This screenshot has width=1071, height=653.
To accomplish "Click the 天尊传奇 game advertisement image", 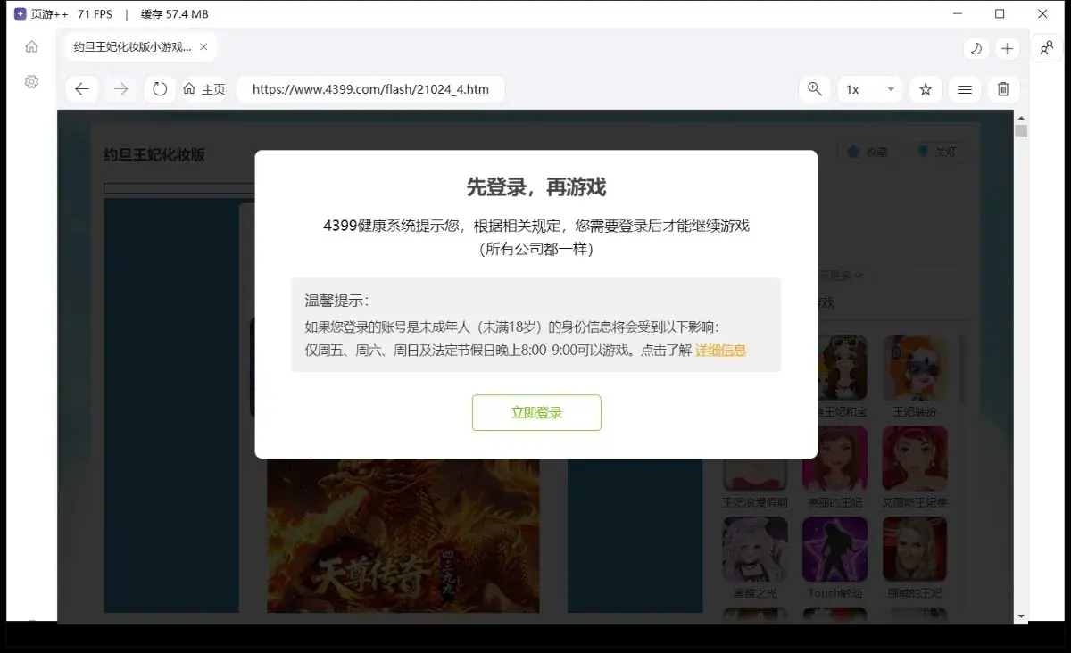I will 403,535.
